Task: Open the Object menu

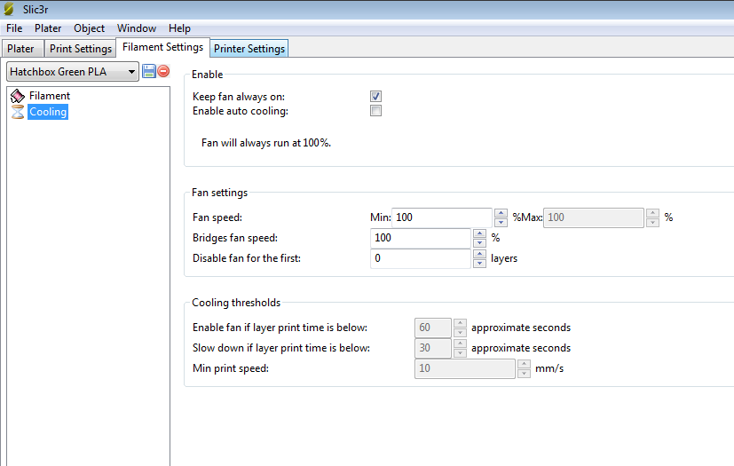Action: [x=89, y=28]
